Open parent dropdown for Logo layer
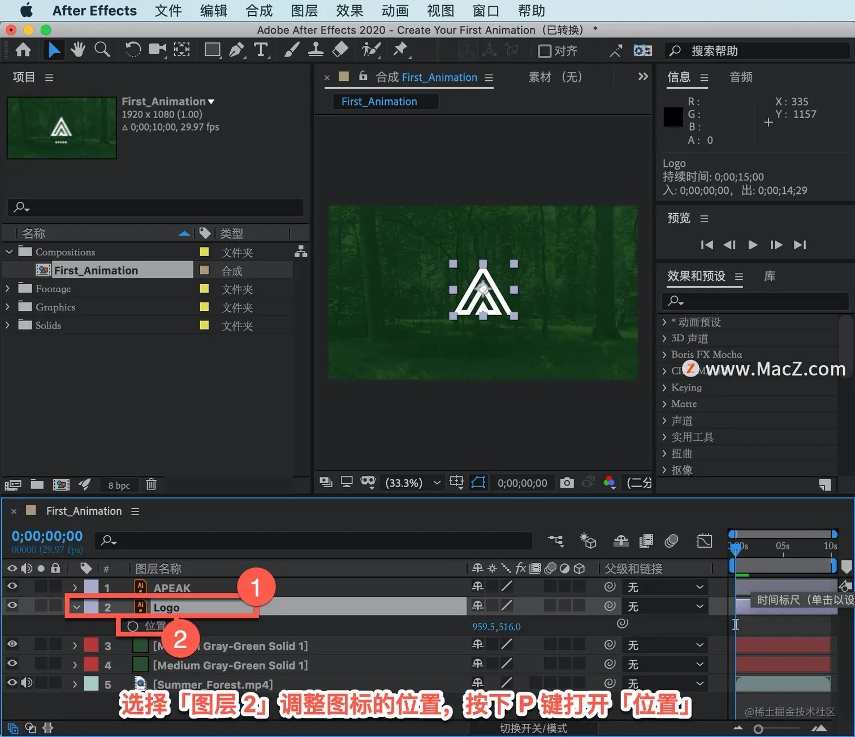Viewport: 855px width, 737px height. [664, 606]
